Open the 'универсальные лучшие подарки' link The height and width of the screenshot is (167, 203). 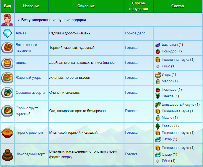(57, 20)
